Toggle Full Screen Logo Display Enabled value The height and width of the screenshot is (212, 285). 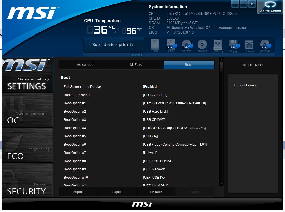tap(150, 87)
